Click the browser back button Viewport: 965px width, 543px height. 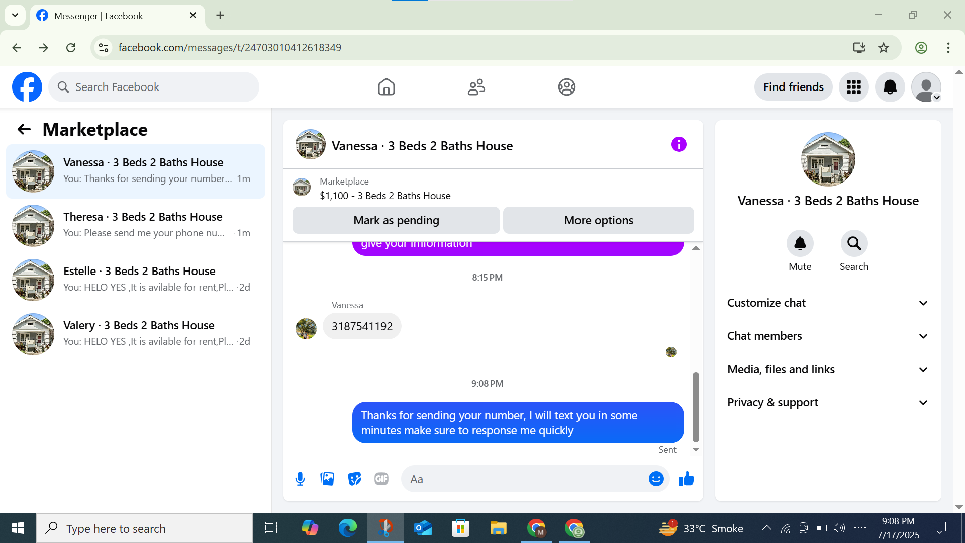coord(17,48)
